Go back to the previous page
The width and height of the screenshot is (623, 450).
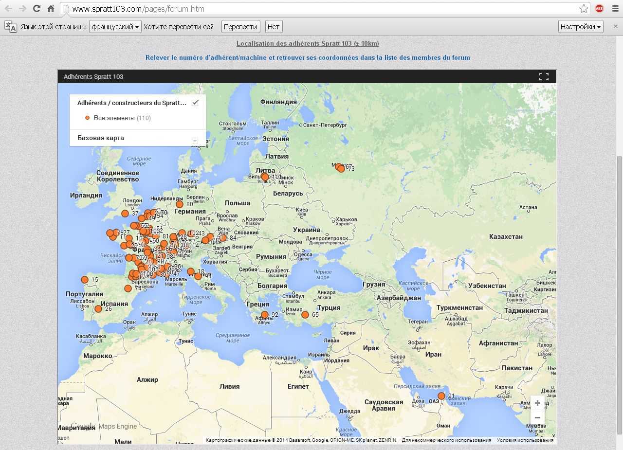coord(8,9)
